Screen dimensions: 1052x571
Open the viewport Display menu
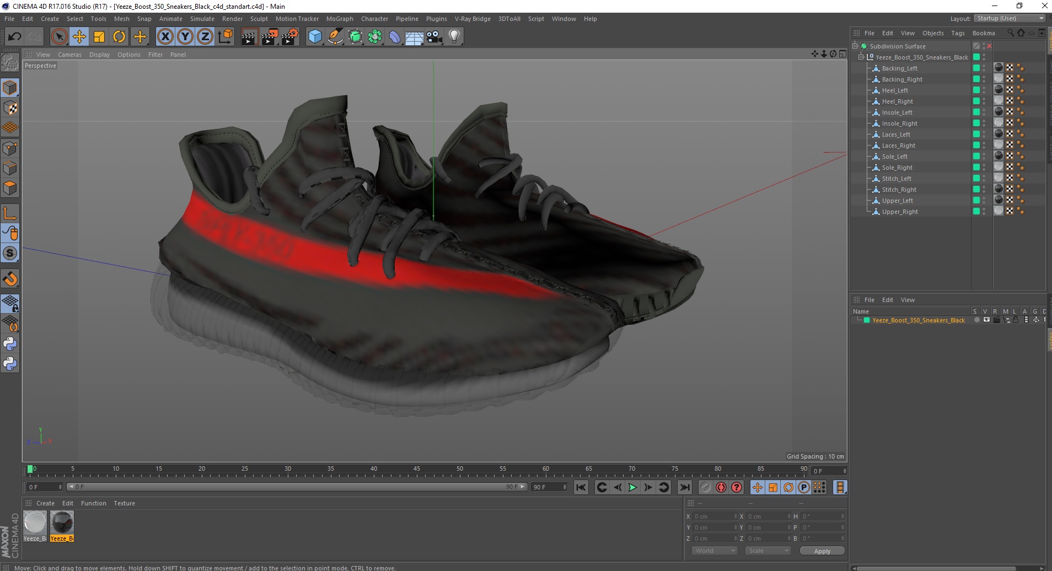[x=99, y=55]
